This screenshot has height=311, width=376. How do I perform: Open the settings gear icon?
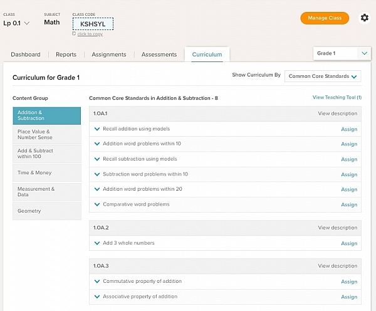(x=364, y=18)
